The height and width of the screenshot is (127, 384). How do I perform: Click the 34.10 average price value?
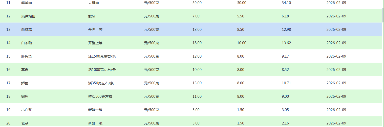[x=286, y=3]
